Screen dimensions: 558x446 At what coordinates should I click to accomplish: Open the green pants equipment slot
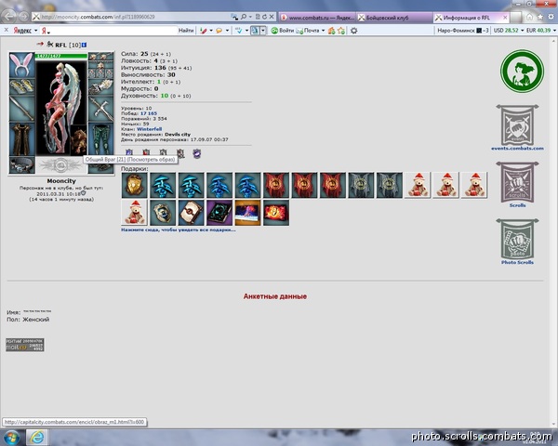[x=100, y=138]
